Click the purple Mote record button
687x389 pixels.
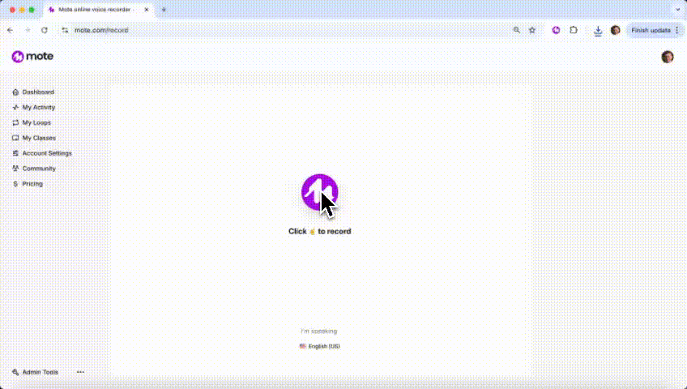click(x=319, y=192)
